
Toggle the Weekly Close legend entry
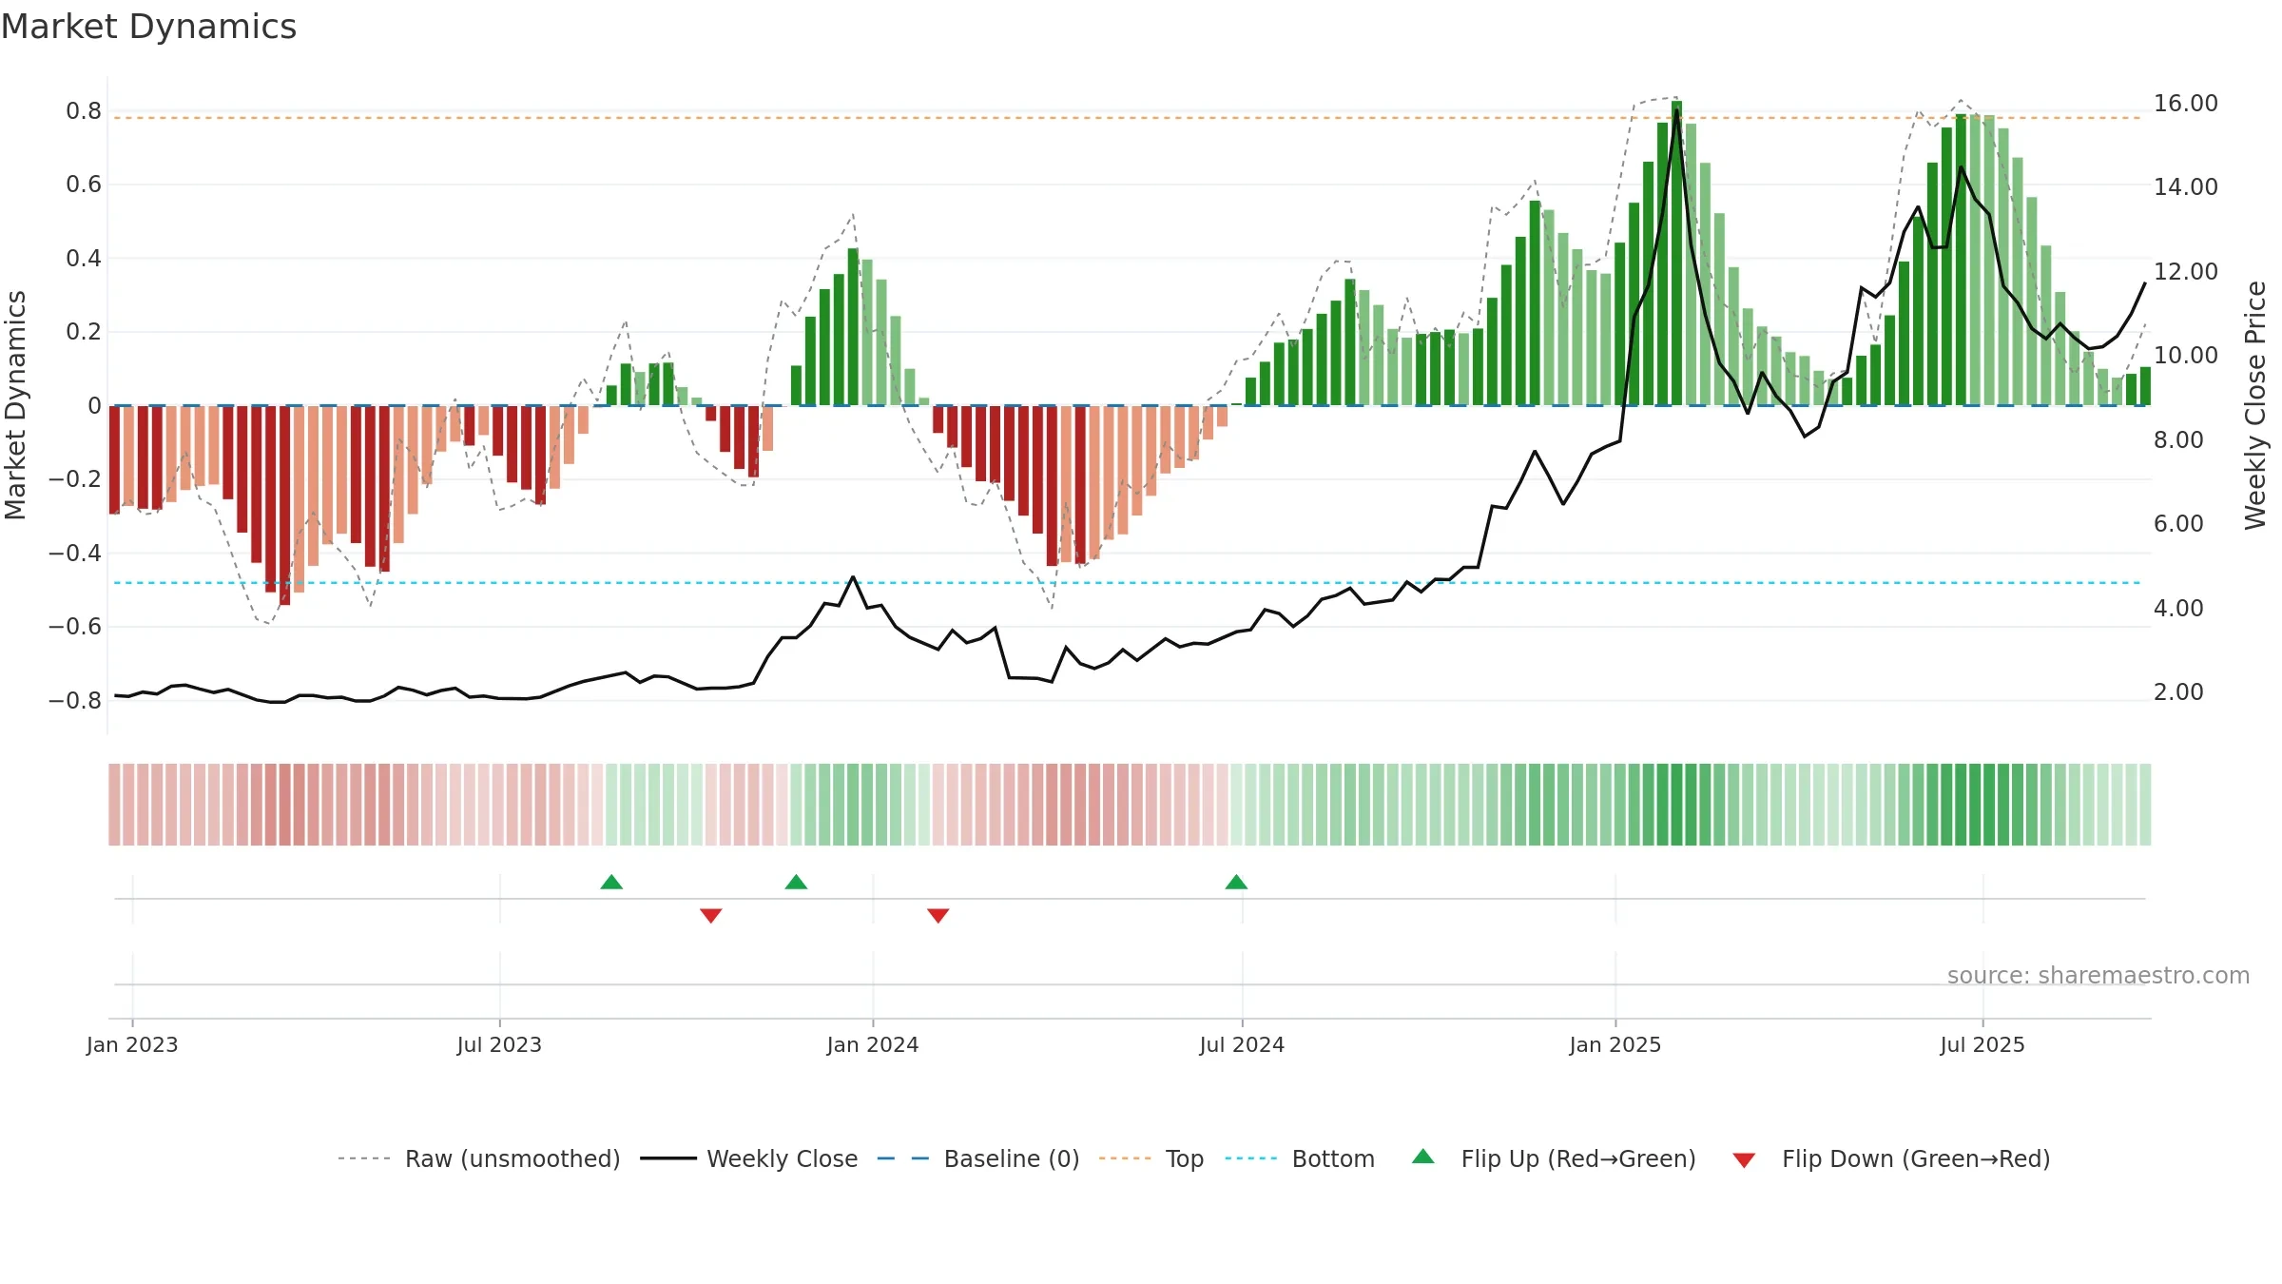point(782,1158)
